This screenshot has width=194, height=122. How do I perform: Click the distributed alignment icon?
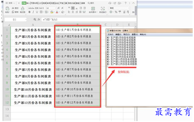click(x=84, y=12)
